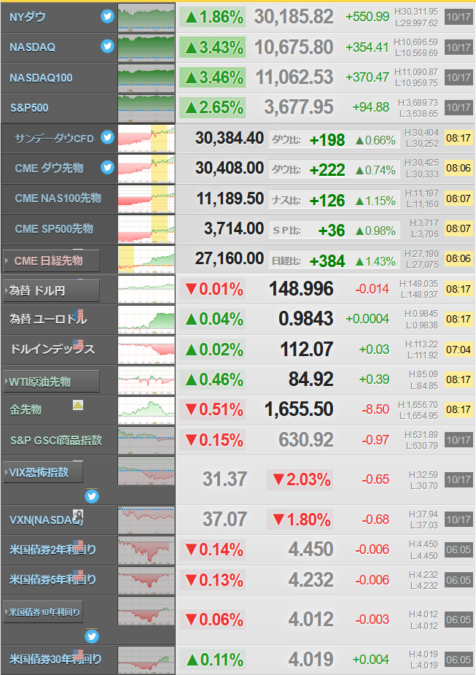
Task: Click the 10/17 date in the NYダウ row
Action: click(x=459, y=18)
